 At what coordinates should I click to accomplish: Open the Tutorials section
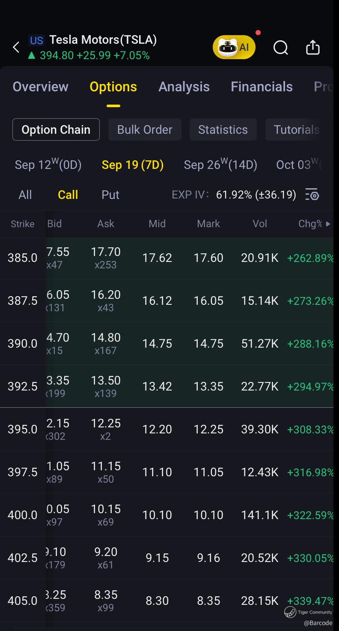(296, 129)
